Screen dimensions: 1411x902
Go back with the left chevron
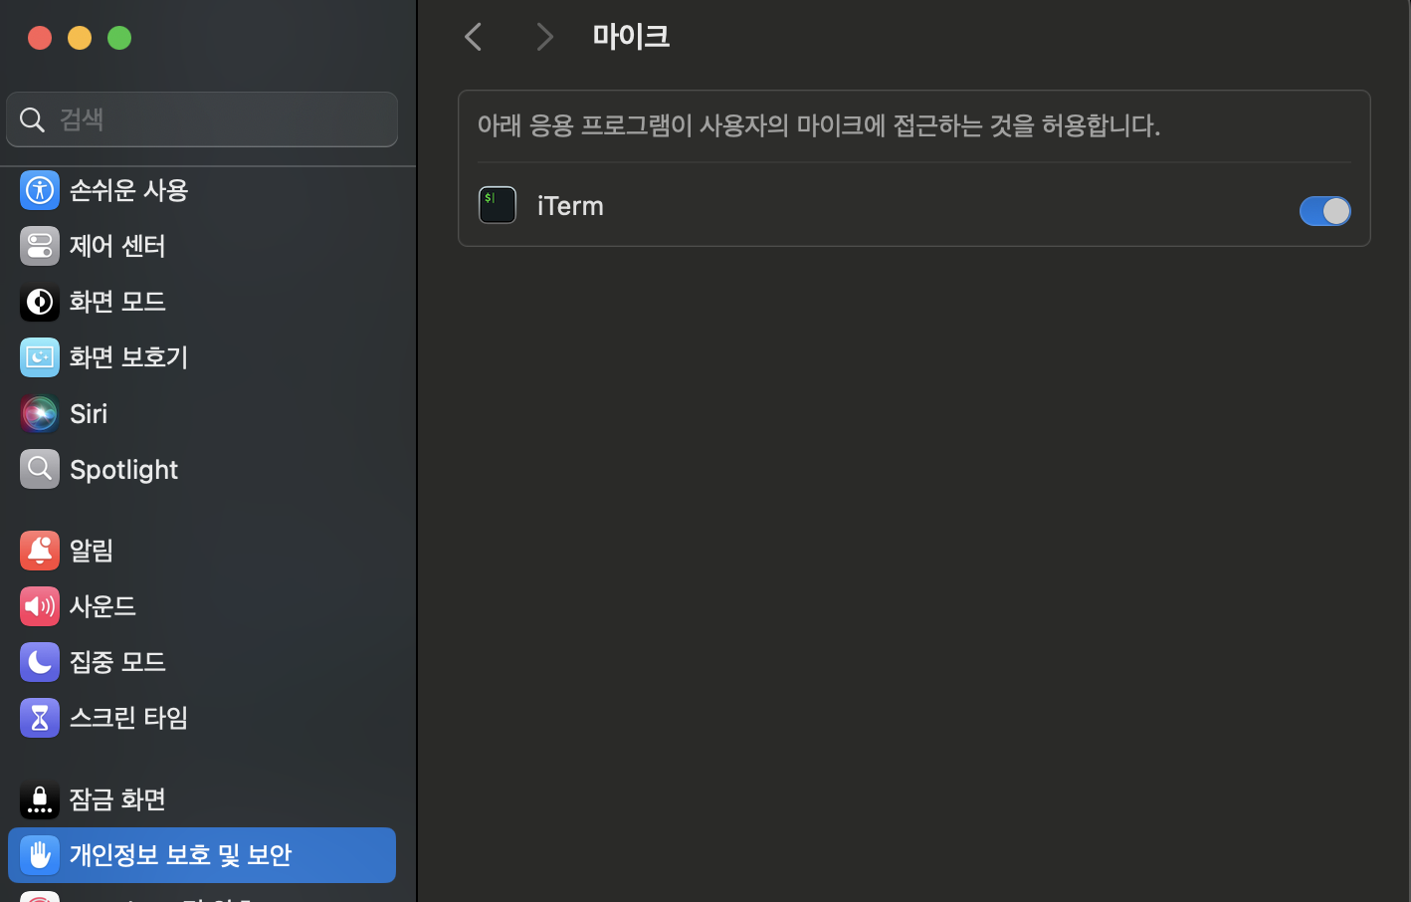point(474,37)
